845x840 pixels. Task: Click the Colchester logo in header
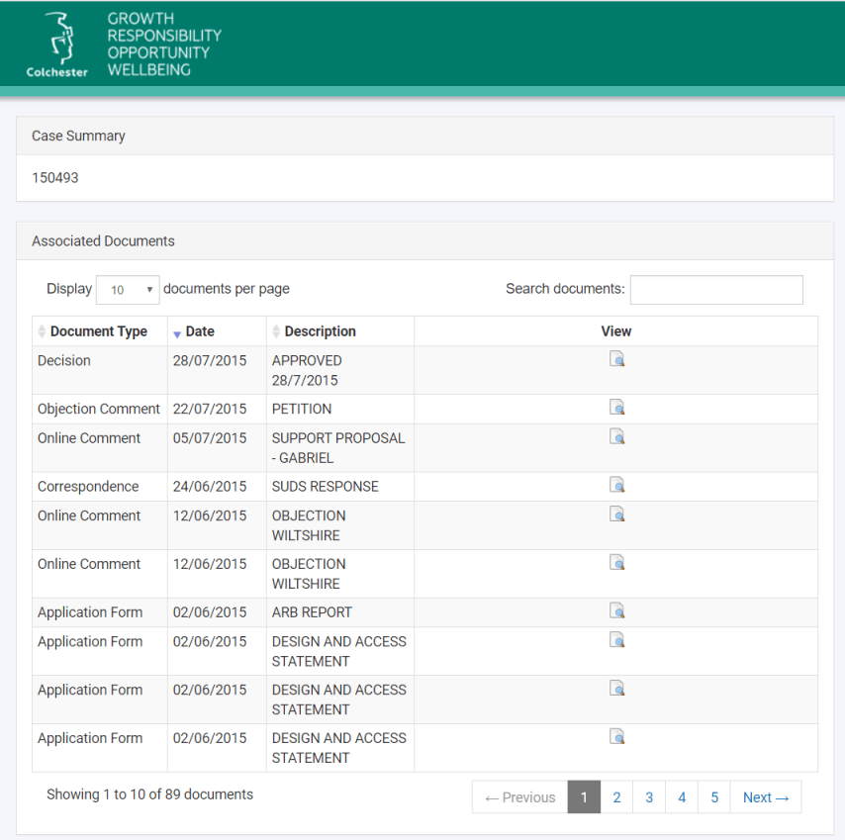point(57,45)
